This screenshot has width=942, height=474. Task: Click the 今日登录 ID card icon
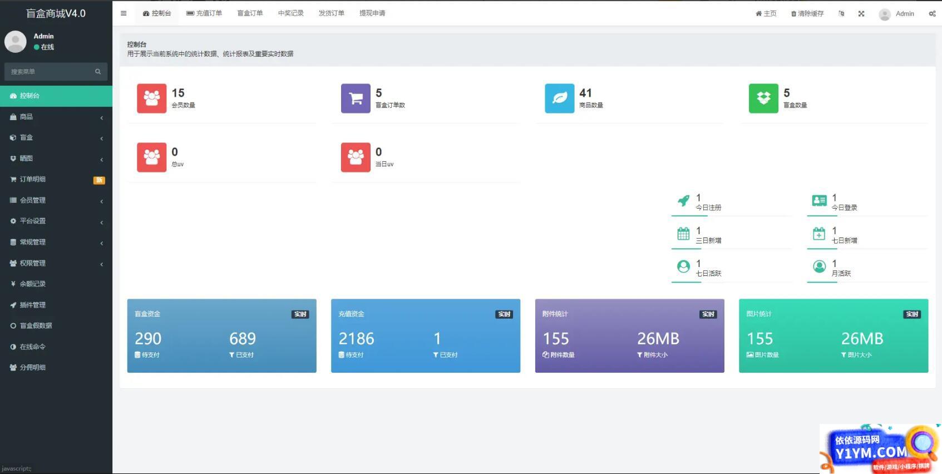point(819,201)
